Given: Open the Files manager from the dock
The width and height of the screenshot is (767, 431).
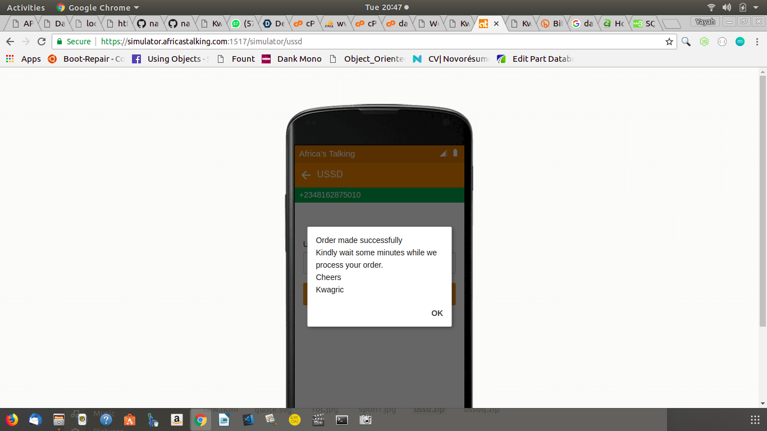Looking at the screenshot, I should pos(59,419).
